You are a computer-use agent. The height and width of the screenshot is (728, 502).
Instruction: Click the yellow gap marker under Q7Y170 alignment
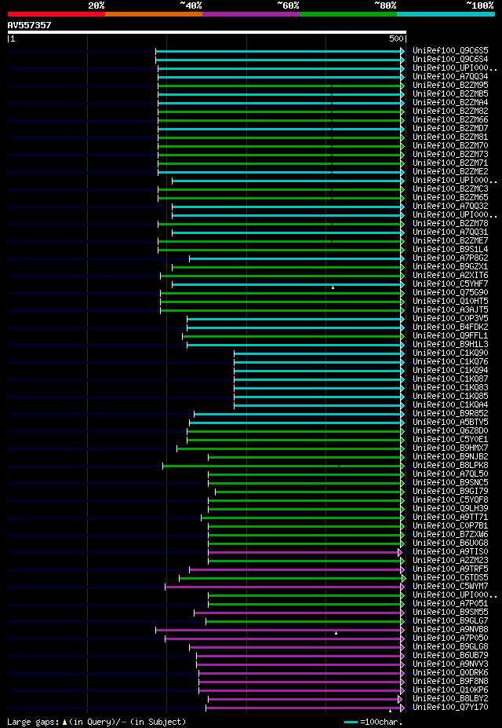(391, 711)
